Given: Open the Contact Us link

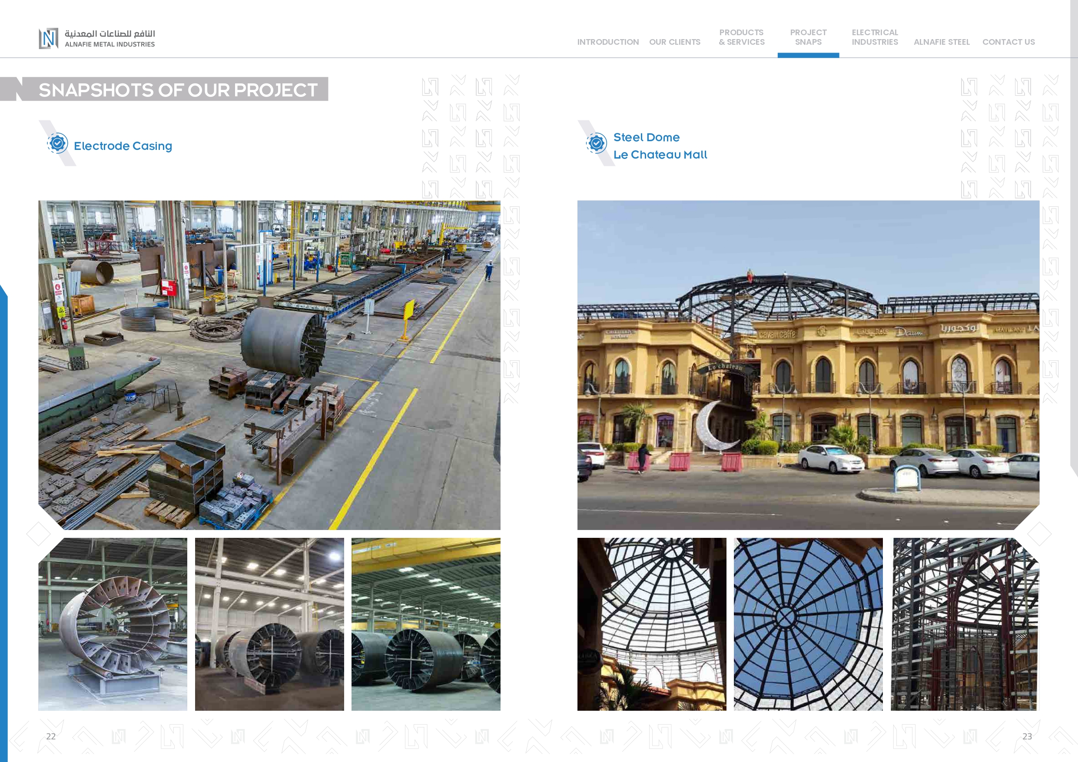Looking at the screenshot, I should tap(1008, 42).
